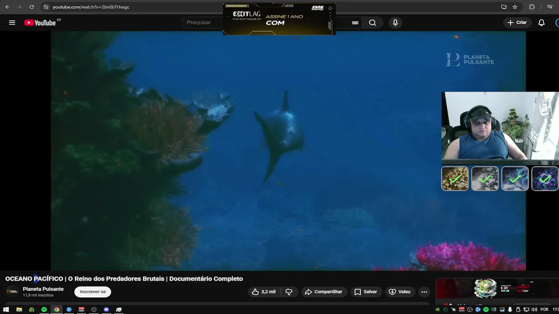
Task: Switch to Chrome in the taskbar
Action: (56, 310)
